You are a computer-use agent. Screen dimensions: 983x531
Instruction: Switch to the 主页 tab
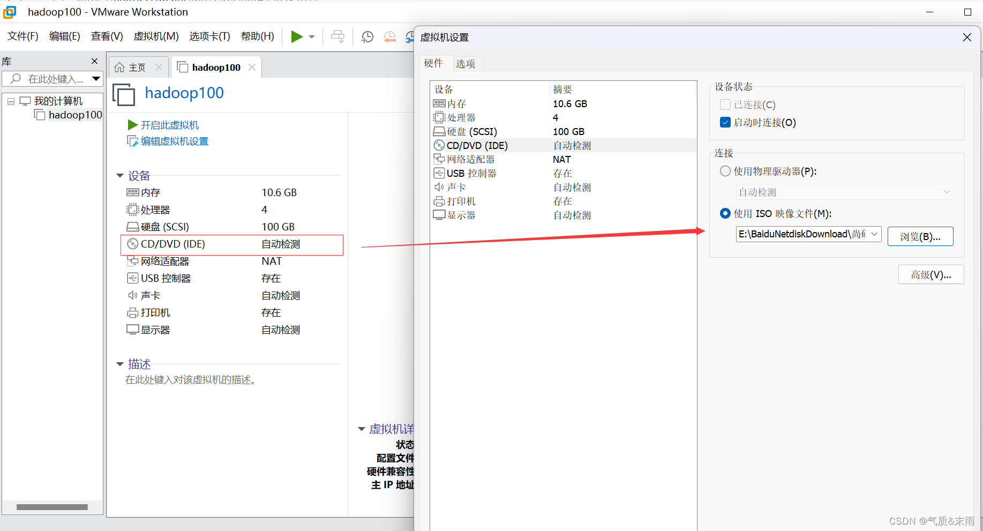(137, 67)
